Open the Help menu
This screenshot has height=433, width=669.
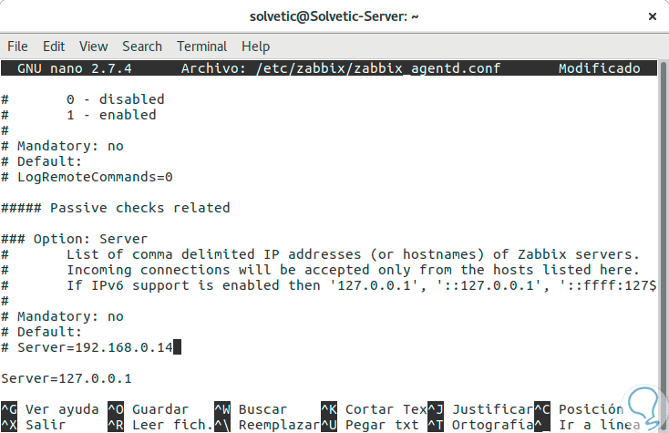pos(255,46)
